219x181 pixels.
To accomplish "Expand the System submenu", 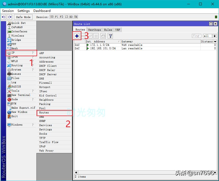I will (x=21, y=70).
